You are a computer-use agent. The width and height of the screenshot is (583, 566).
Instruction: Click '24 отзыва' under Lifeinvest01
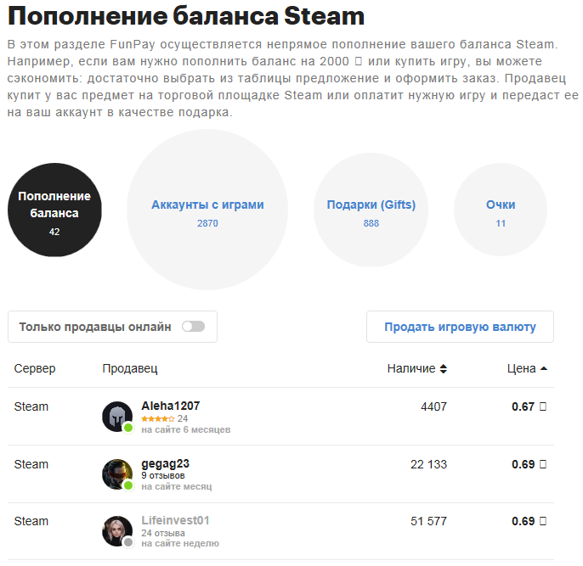[x=163, y=533]
